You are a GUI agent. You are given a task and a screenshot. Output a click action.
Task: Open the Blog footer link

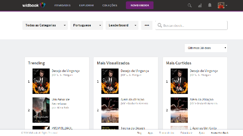click(139, 133)
